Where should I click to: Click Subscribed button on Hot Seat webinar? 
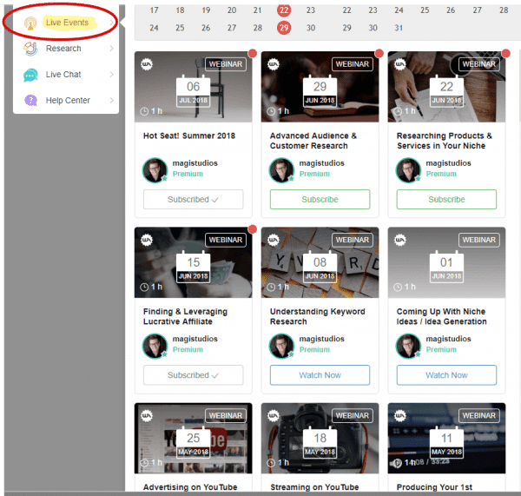tap(193, 200)
